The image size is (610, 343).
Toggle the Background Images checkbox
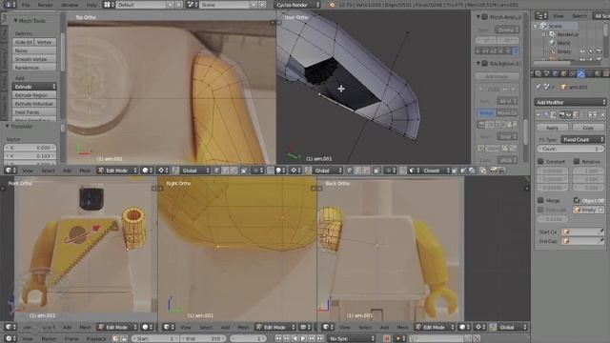(485, 63)
